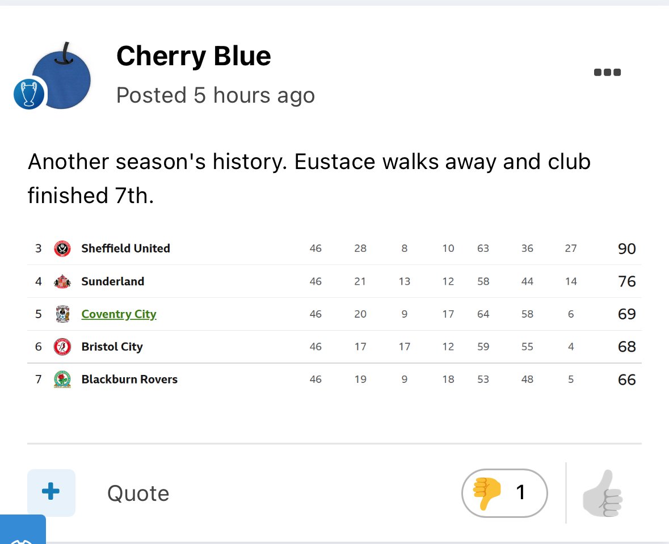Quote this post
Image resolution: width=669 pixels, height=544 pixels.
(x=138, y=493)
